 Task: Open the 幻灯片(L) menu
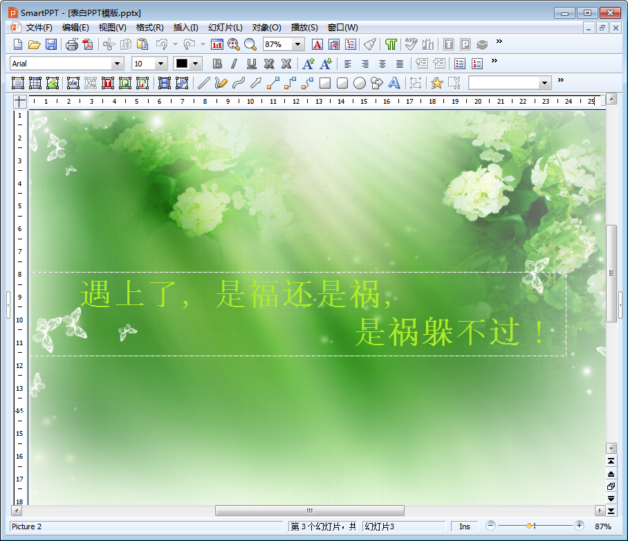click(225, 28)
